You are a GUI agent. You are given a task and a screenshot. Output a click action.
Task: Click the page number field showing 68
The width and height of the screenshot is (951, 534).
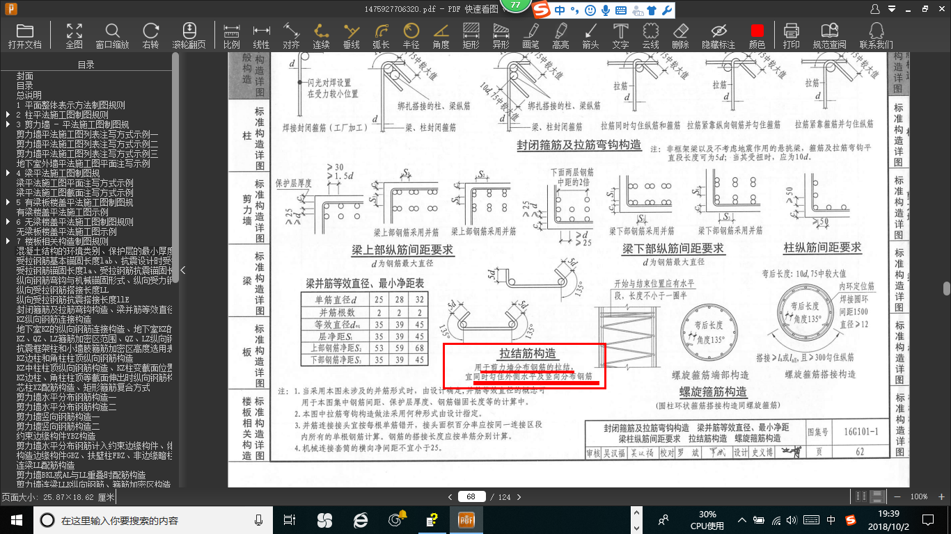click(x=472, y=496)
